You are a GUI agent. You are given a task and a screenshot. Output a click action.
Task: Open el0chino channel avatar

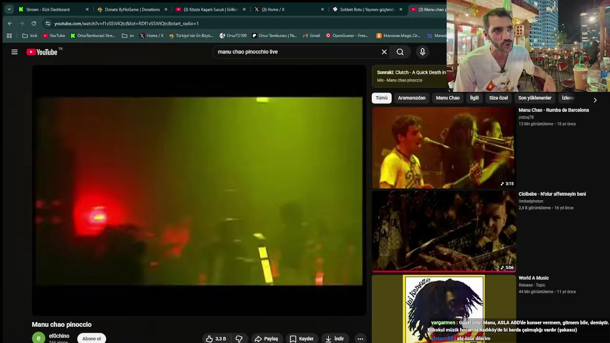[39, 338]
